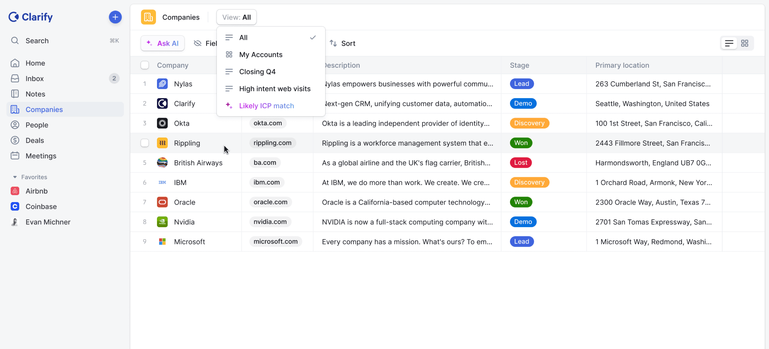Click the IBM logo icon
The width and height of the screenshot is (769, 349).
pos(162,182)
